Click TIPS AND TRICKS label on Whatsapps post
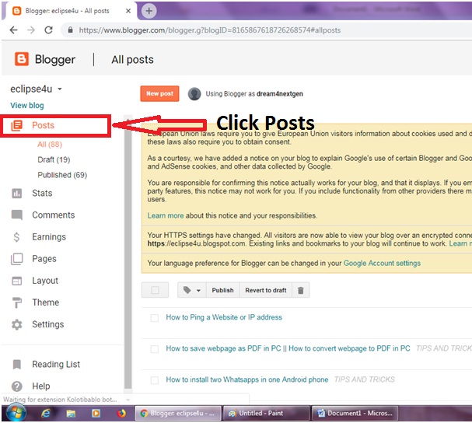This screenshot has width=472, height=423. 365,379
